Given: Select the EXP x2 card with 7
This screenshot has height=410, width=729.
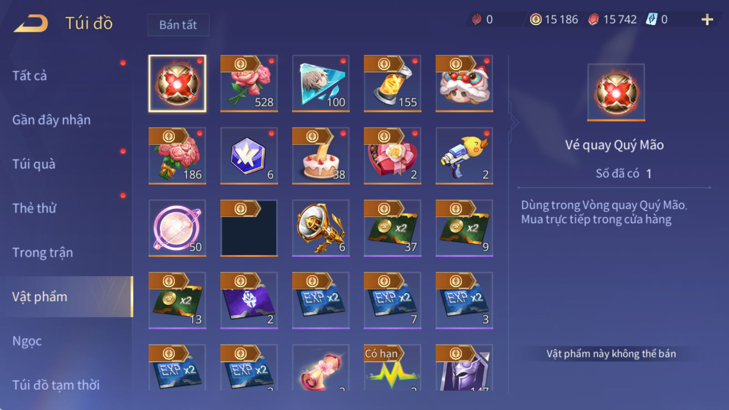Looking at the screenshot, I should click(x=392, y=301).
